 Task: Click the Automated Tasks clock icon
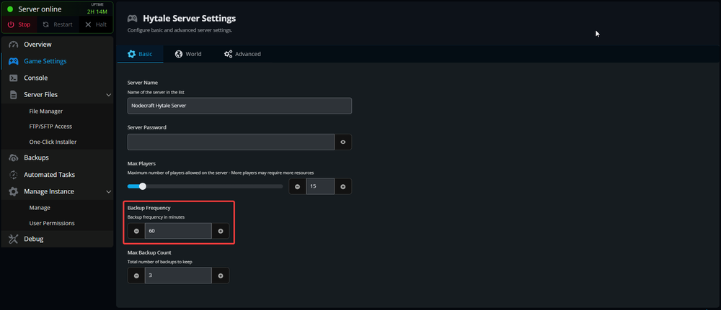(13, 175)
